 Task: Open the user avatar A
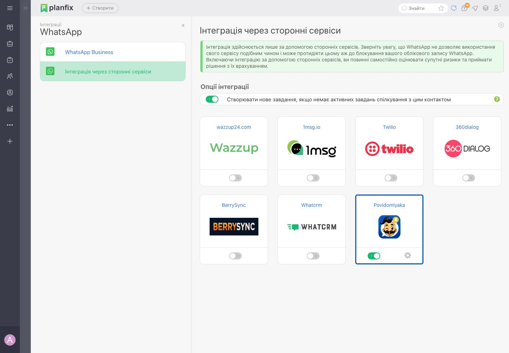point(10,340)
